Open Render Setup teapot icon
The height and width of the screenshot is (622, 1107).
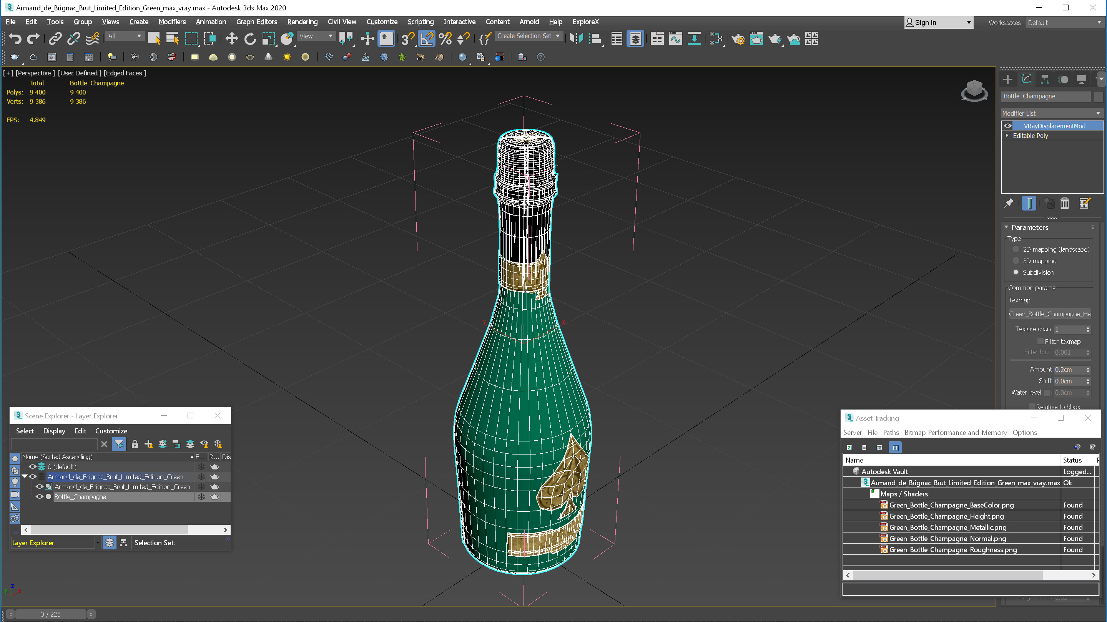[x=738, y=39]
